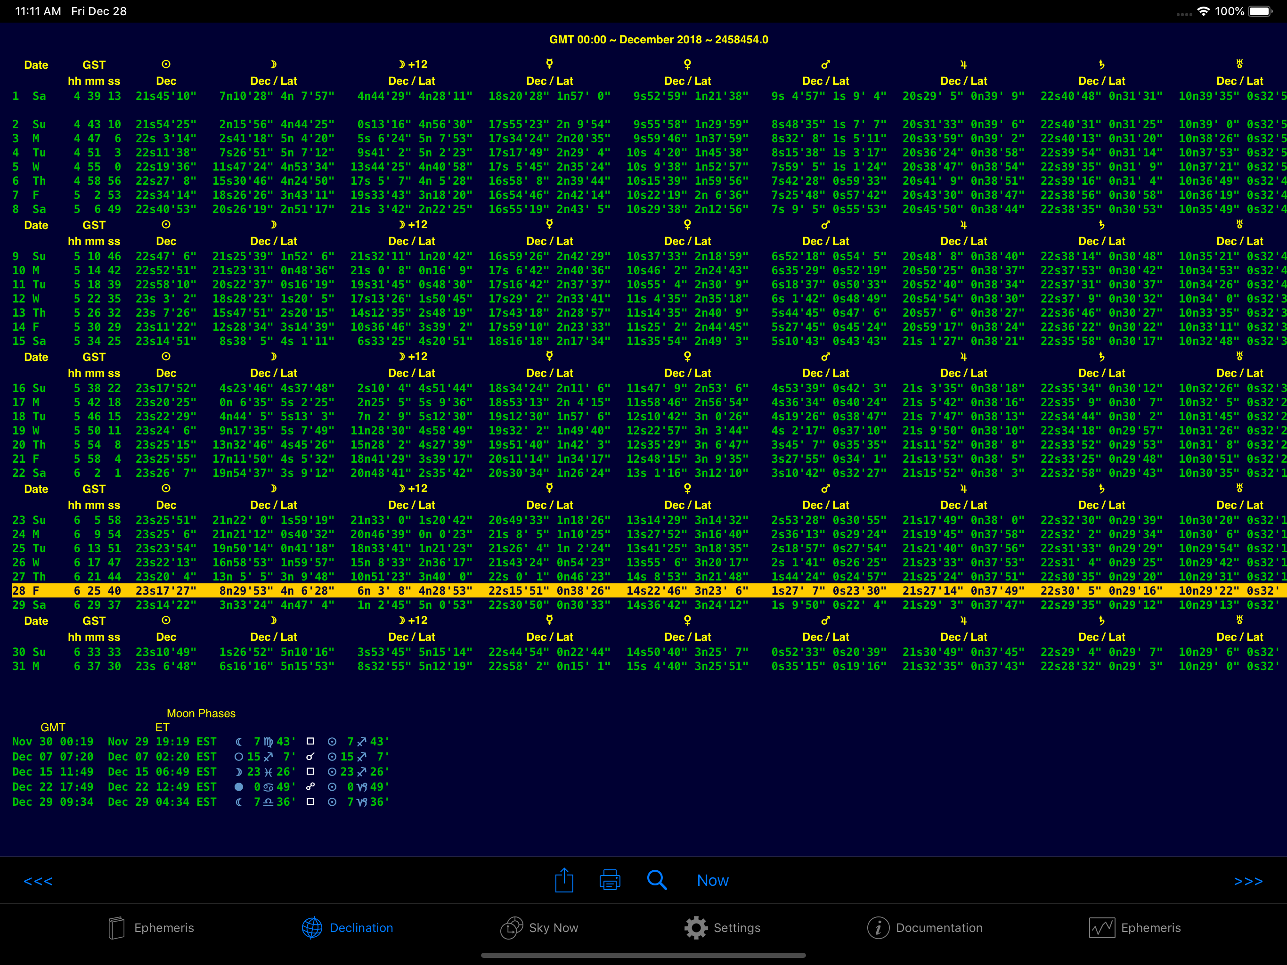Tap the share icon in the toolbar
This screenshot has height=965, width=1287.
click(x=564, y=880)
